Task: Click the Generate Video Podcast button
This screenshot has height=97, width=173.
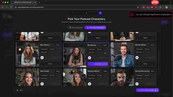Action: pos(147,90)
